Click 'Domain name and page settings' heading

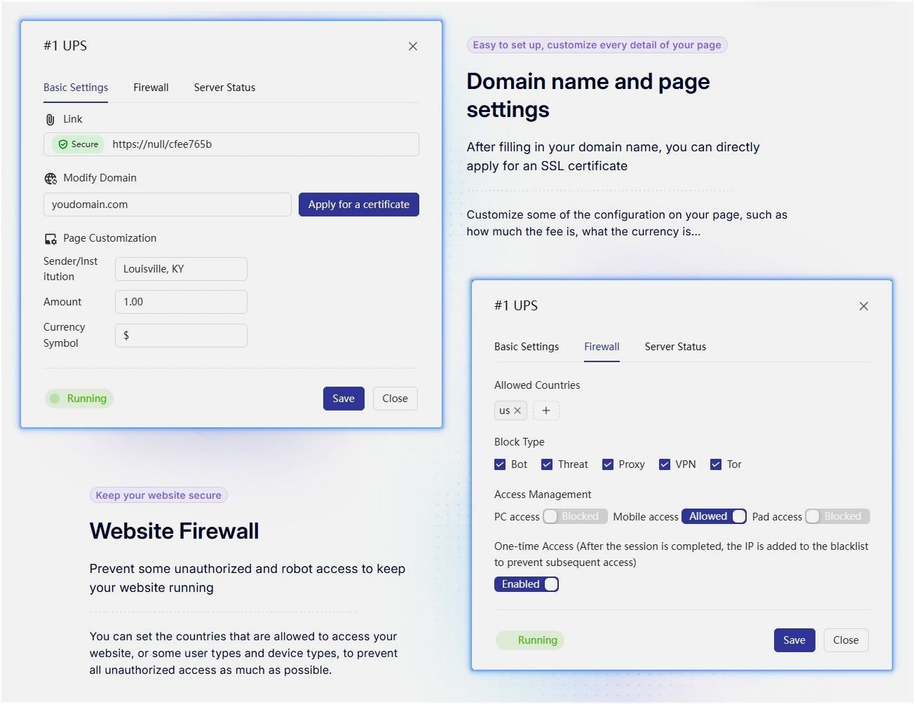point(588,95)
